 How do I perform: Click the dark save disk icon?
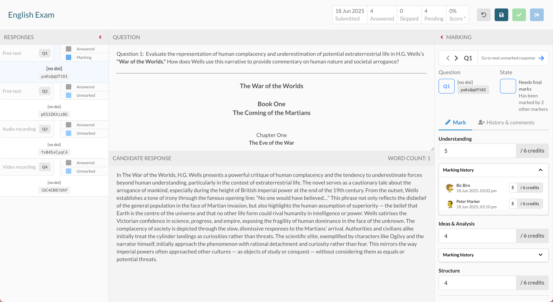[501, 15]
